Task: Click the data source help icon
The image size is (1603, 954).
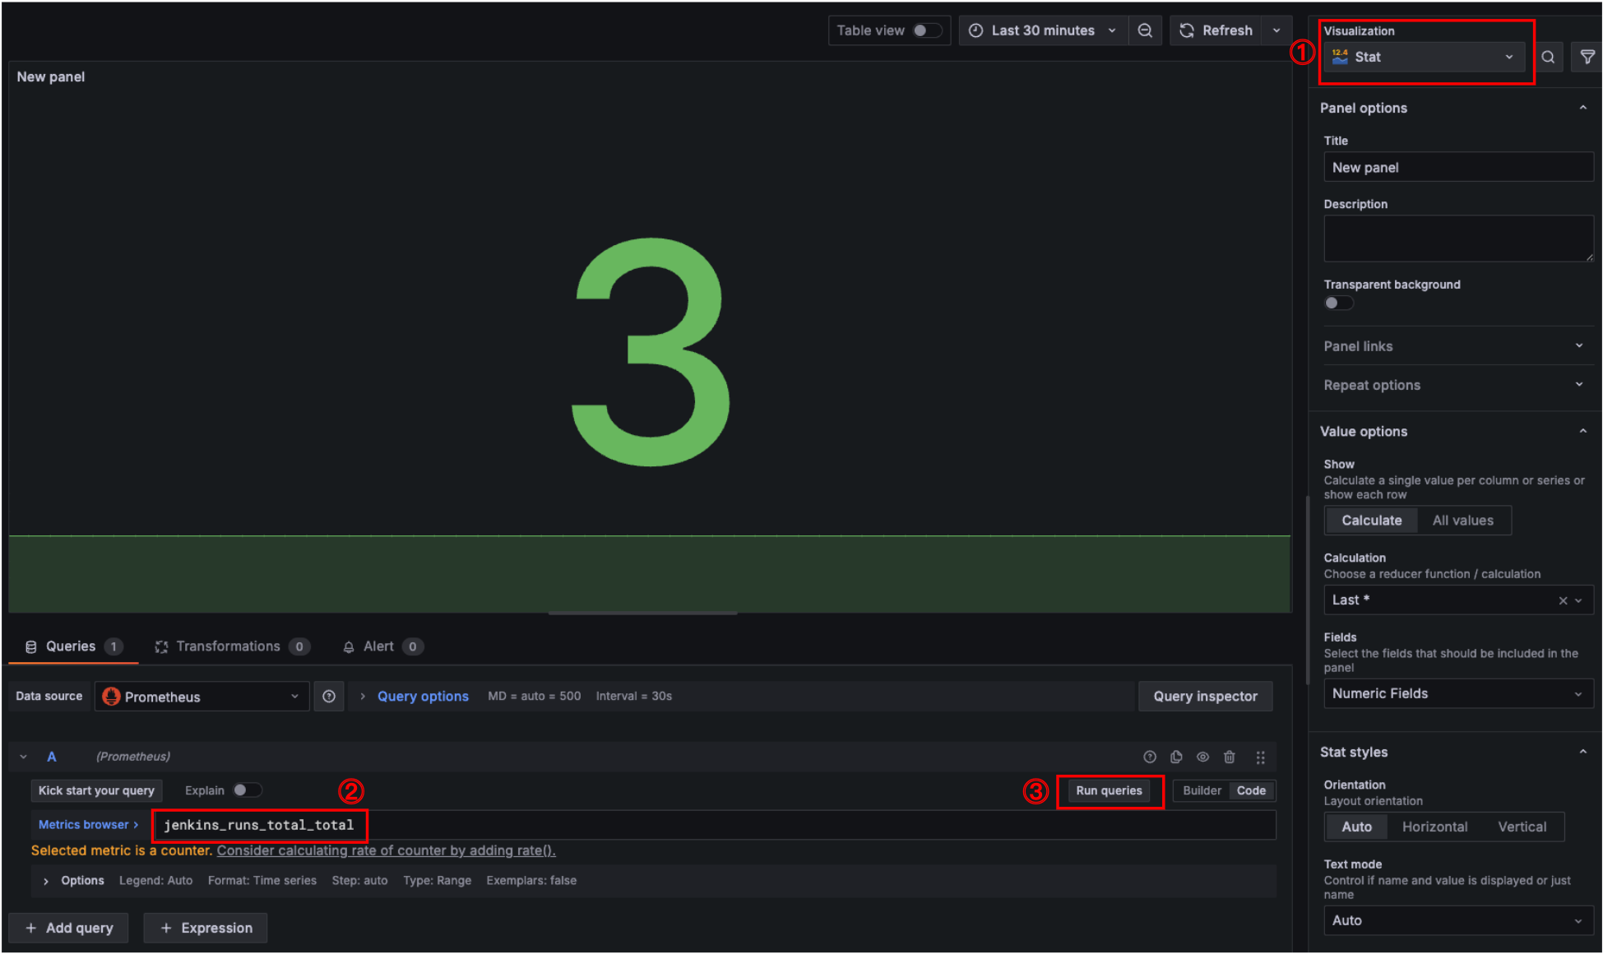Action: click(x=329, y=697)
